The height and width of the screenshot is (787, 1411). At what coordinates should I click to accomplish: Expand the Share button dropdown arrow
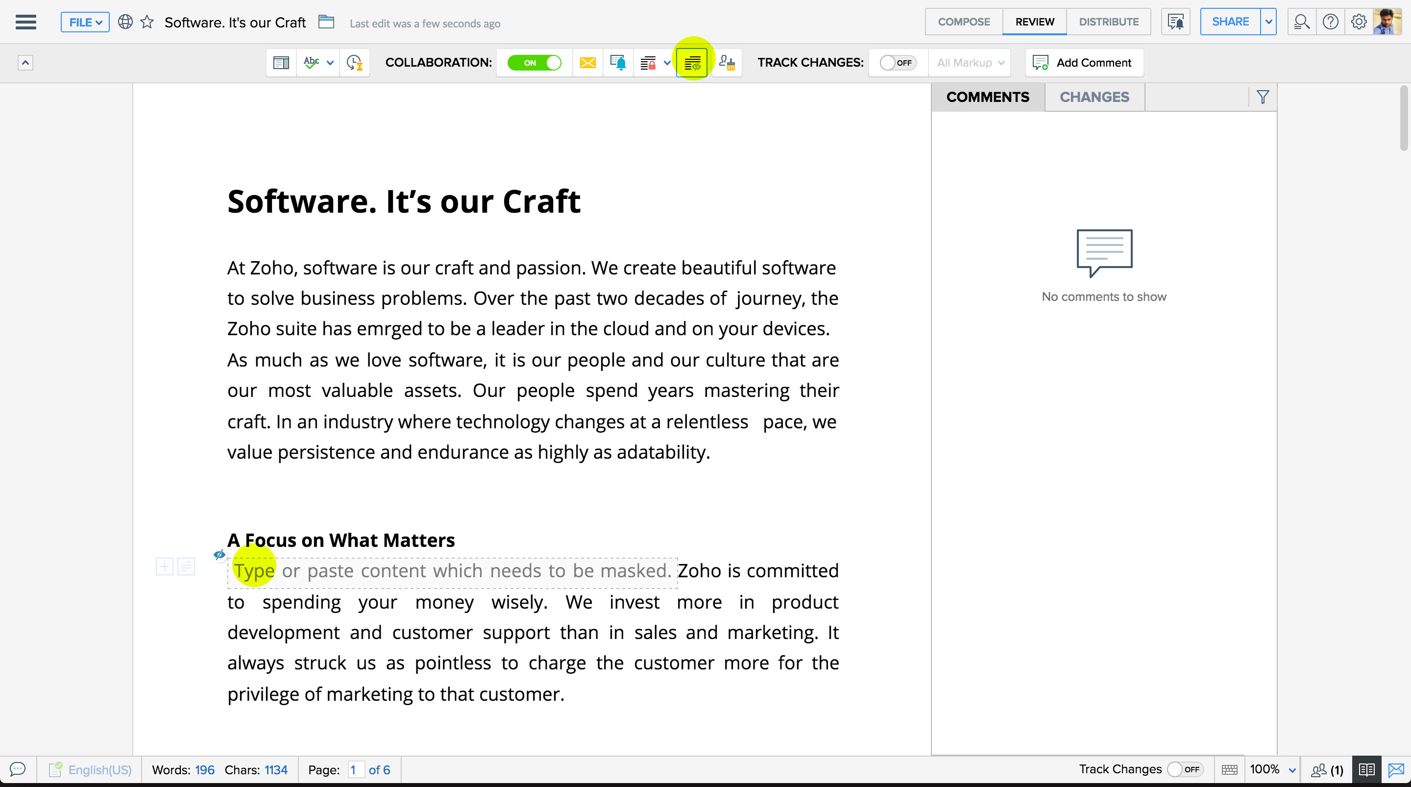tap(1268, 22)
